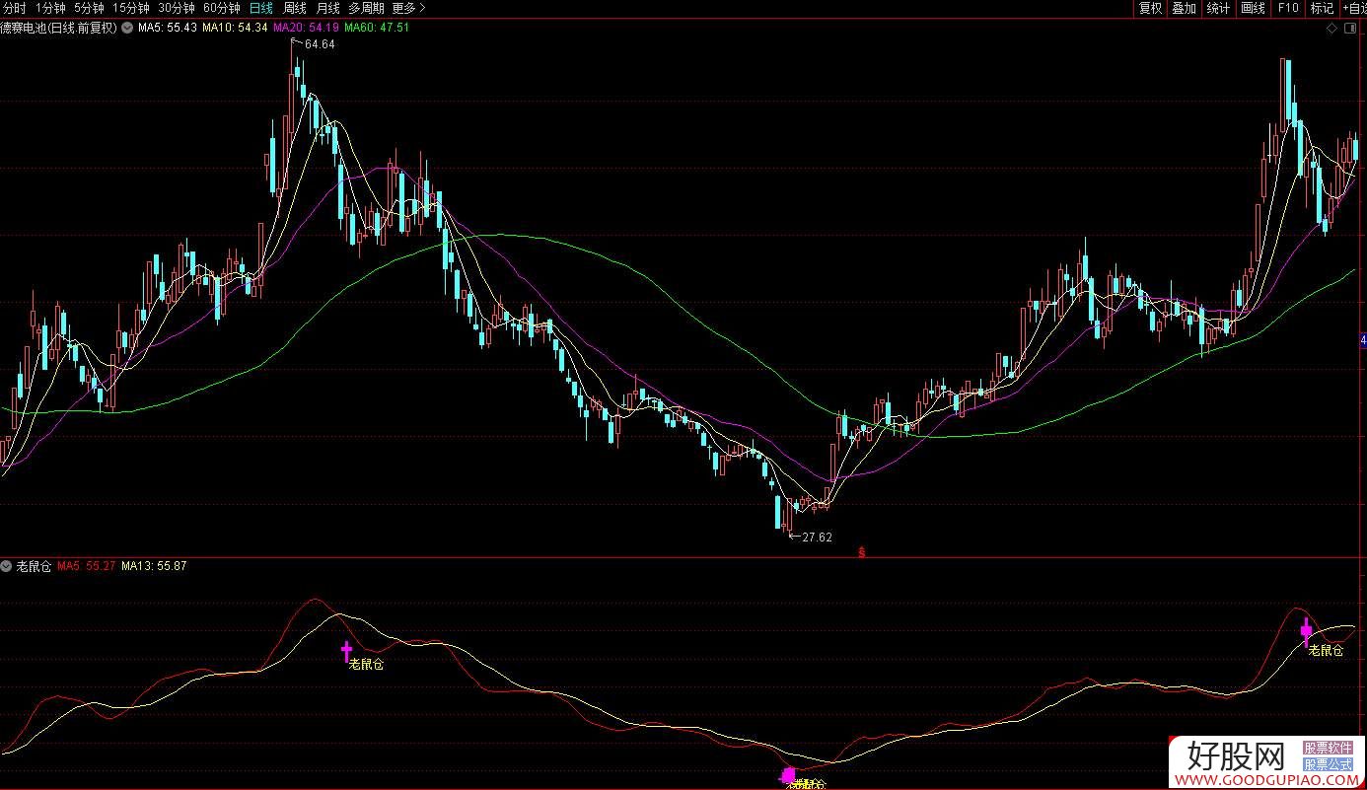Click the indicator MA5: 55.27 label
The height and width of the screenshot is (790, 1367).
pyautogui.click(x=87, y=566)
